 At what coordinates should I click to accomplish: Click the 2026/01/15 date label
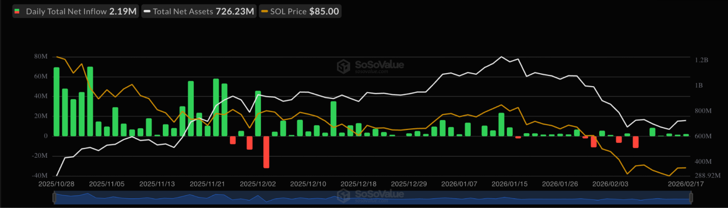tap(510, 184)
